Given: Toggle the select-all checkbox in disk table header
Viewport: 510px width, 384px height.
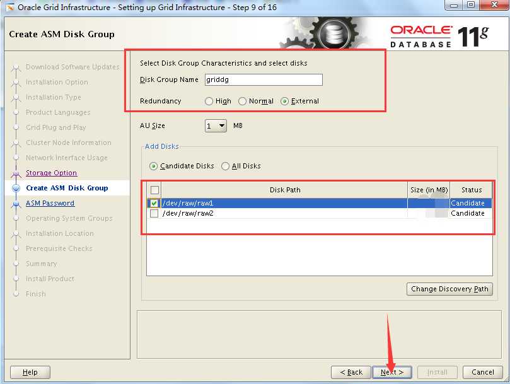Looking at the screenshot, I should [154, 190].
